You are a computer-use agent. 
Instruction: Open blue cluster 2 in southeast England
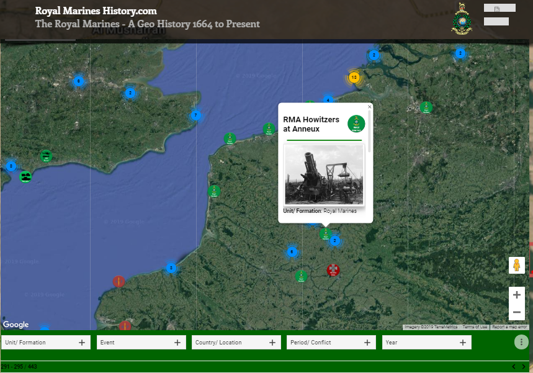tap(130, 93)
